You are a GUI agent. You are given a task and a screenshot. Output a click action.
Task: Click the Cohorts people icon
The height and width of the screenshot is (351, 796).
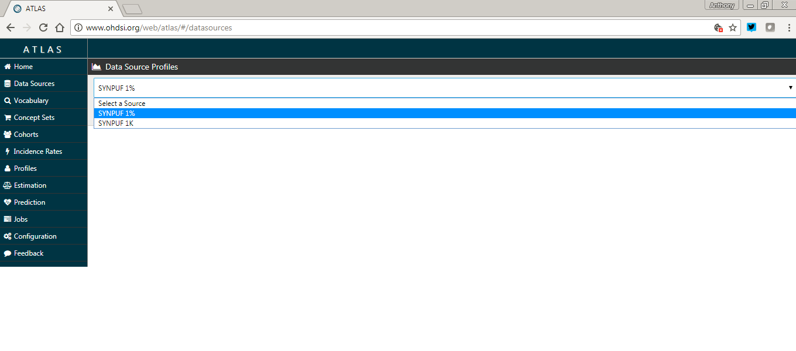[8, 135]
